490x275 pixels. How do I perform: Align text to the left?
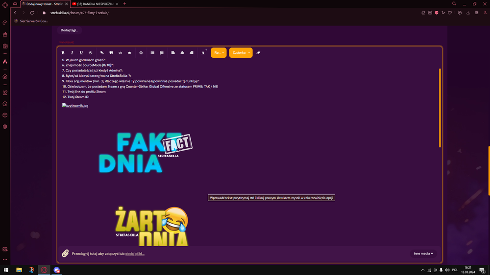tap(173, 53)
